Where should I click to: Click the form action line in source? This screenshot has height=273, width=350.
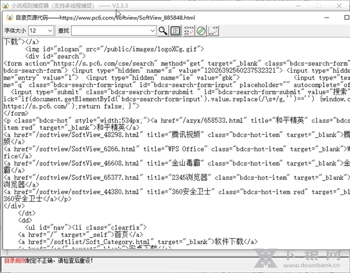[x=175, y=63]
